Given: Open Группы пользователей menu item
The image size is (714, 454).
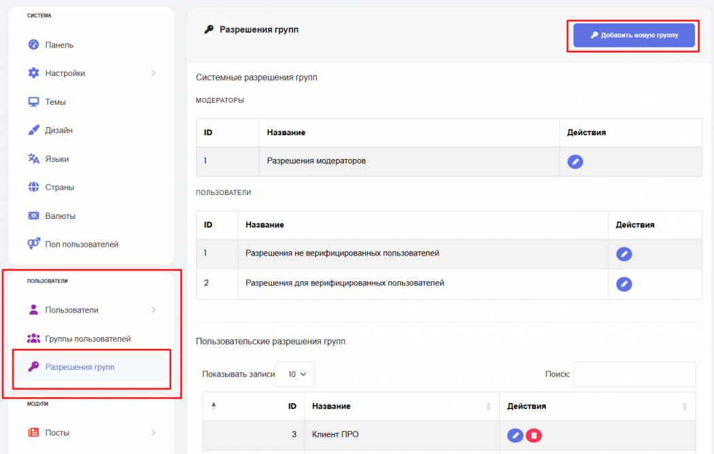Looking at the screenshot, I should pyautogui.click(x=88, y=338).
